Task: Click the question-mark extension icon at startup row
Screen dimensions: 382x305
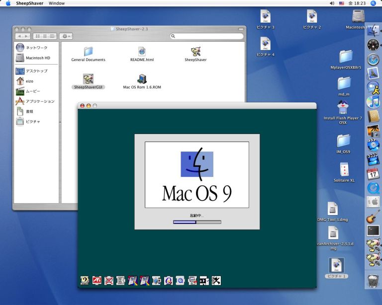Action: coord(85,281)
